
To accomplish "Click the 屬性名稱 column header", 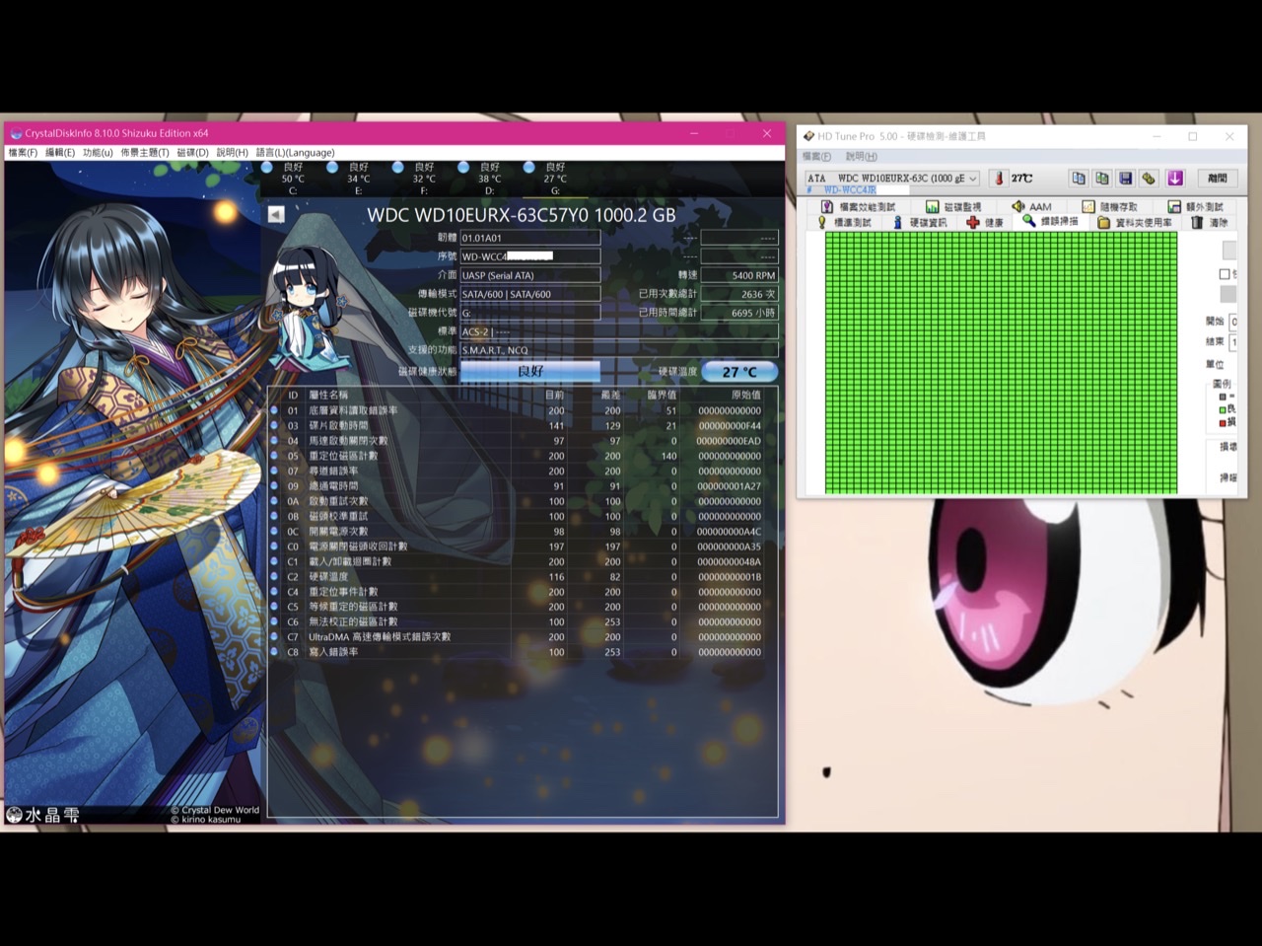I will [328, 395].
